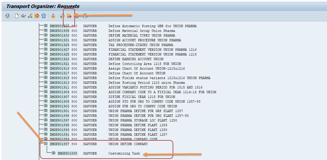Screen dimensions: 327x160
Task: Select request DMOK901929 tax procedure
Action: coord(60,45)
